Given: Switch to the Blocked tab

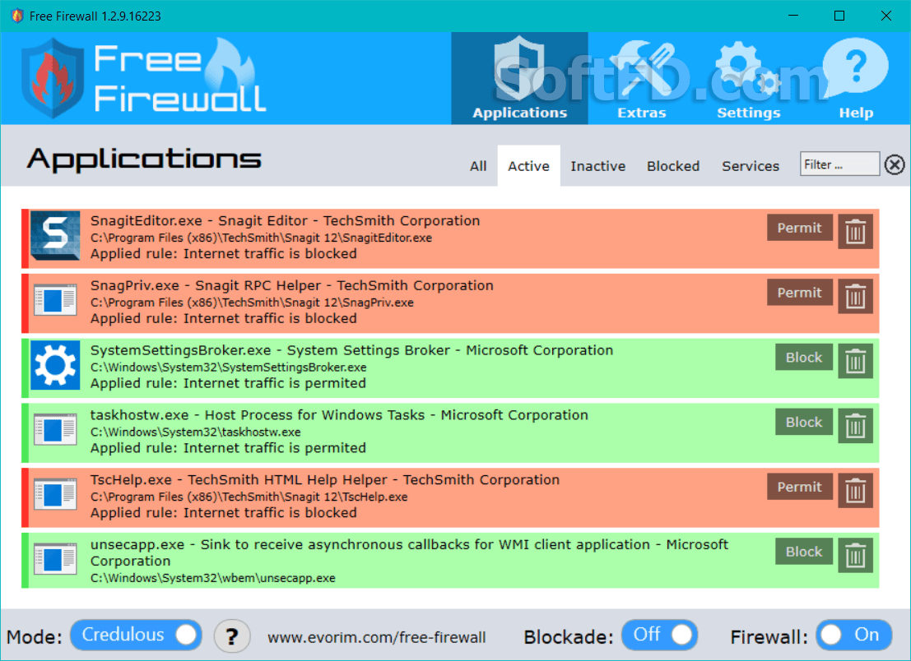Looking at the screenshot, I should tap(673, 166).
